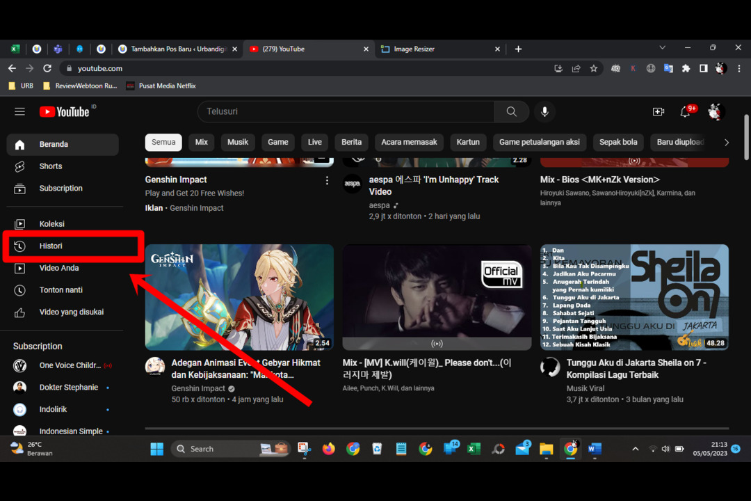Open Indonesian Simple subscription channel
The image size is (751, 501).
63,431
